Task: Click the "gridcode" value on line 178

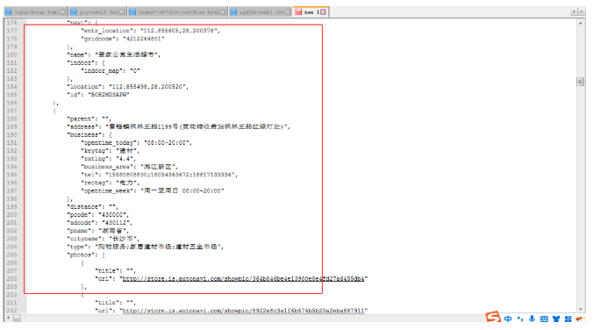Action: click(x=144, y=39)
